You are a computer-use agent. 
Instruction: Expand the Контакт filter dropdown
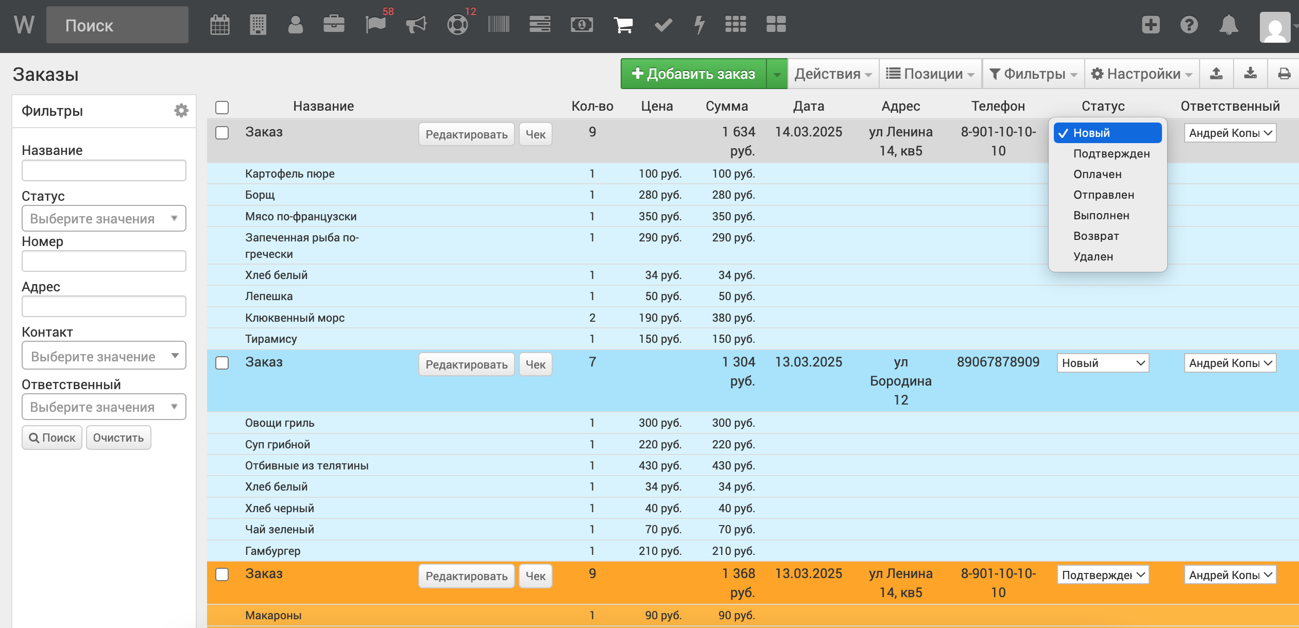pos(104,356)
